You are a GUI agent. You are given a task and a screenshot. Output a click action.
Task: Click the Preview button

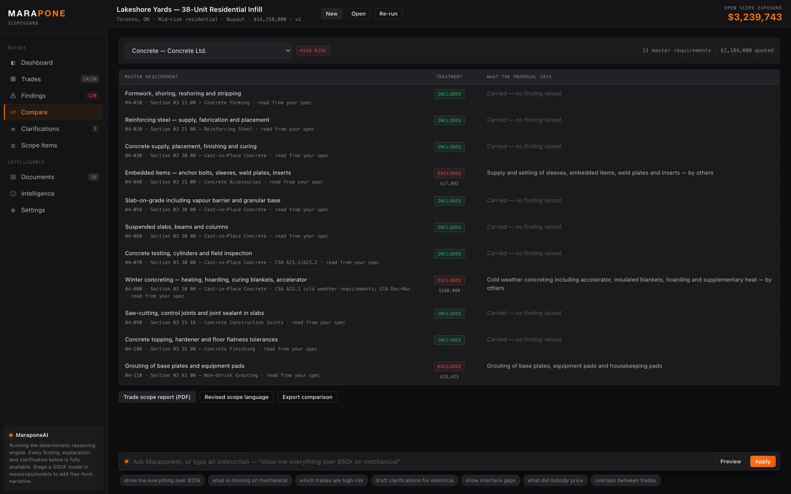coord(730,461)
